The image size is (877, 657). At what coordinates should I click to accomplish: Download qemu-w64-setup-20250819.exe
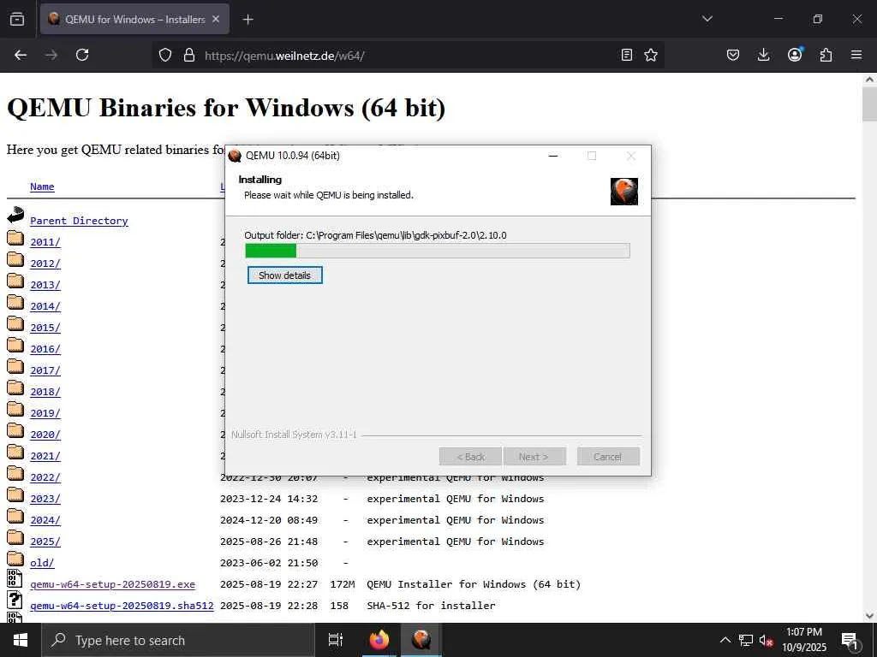112,584
